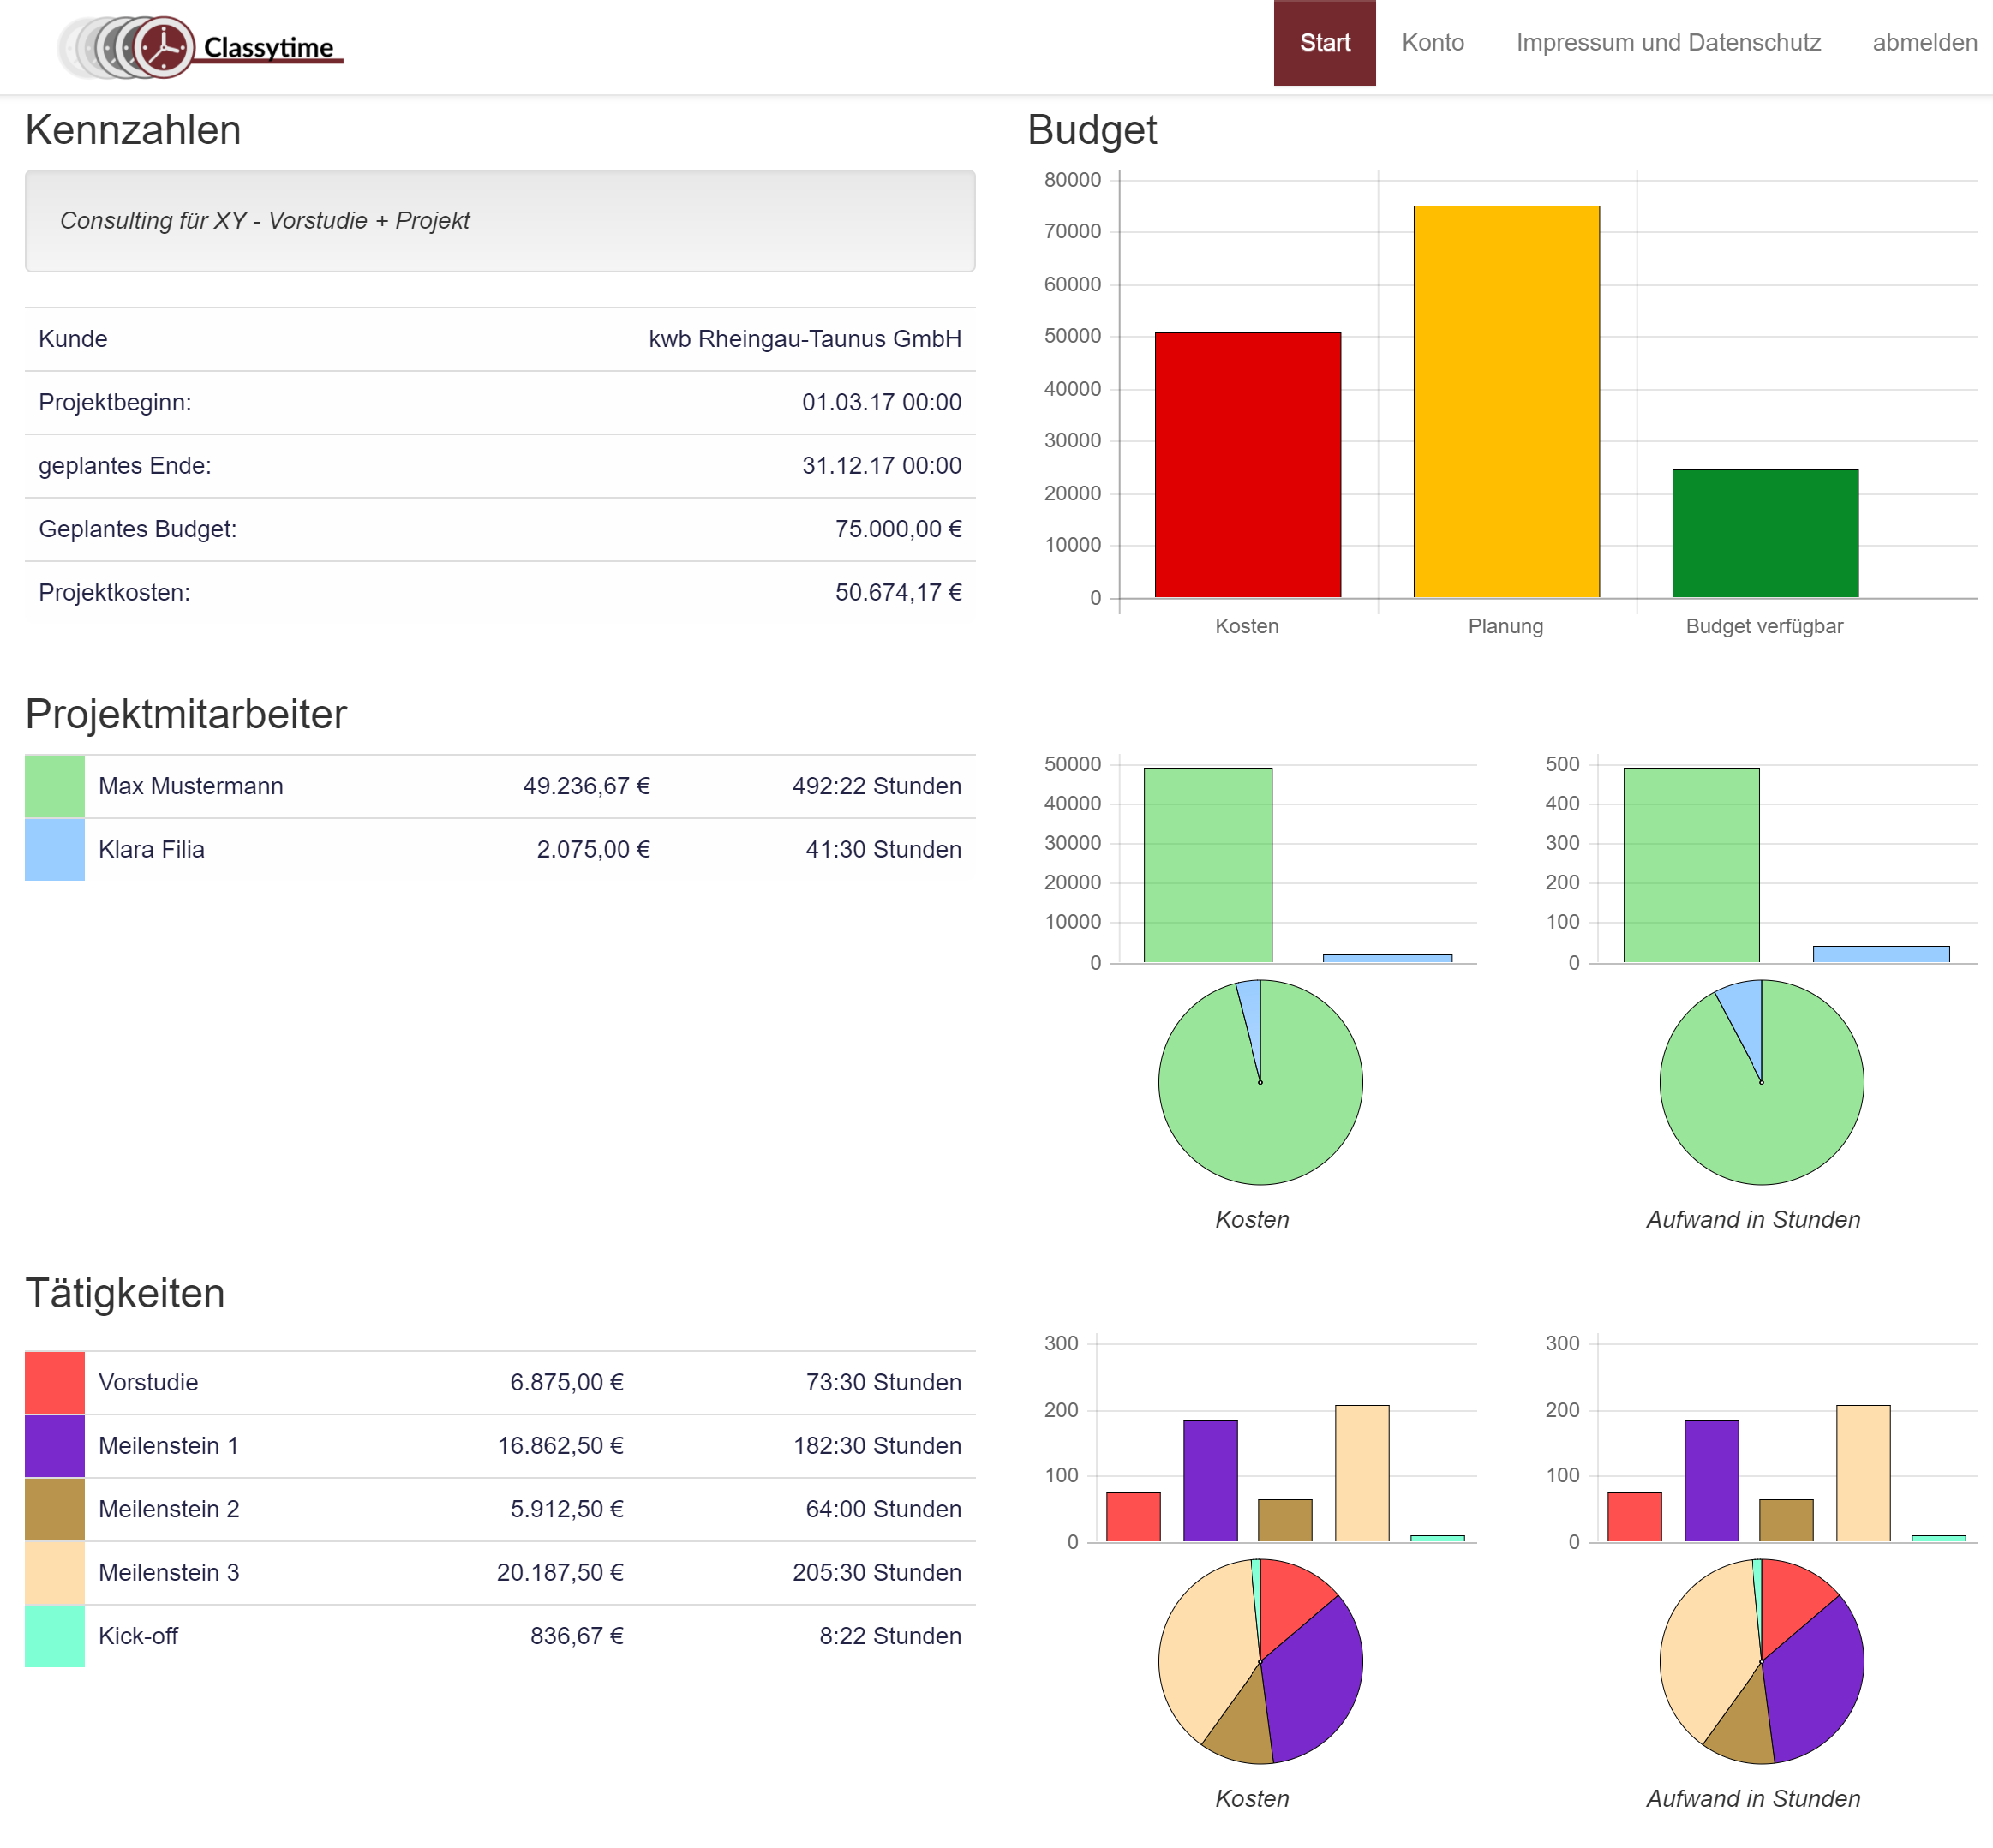Viewport: 1993px width, 1848px height.
Task: Click the Vorstudie cost 6.875,00 €
Action: (566, 1382)
